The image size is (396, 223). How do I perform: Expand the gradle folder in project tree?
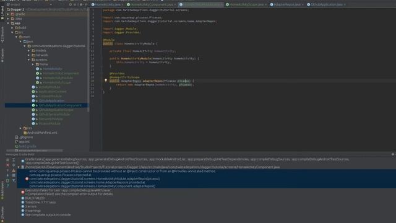point(8,14)
